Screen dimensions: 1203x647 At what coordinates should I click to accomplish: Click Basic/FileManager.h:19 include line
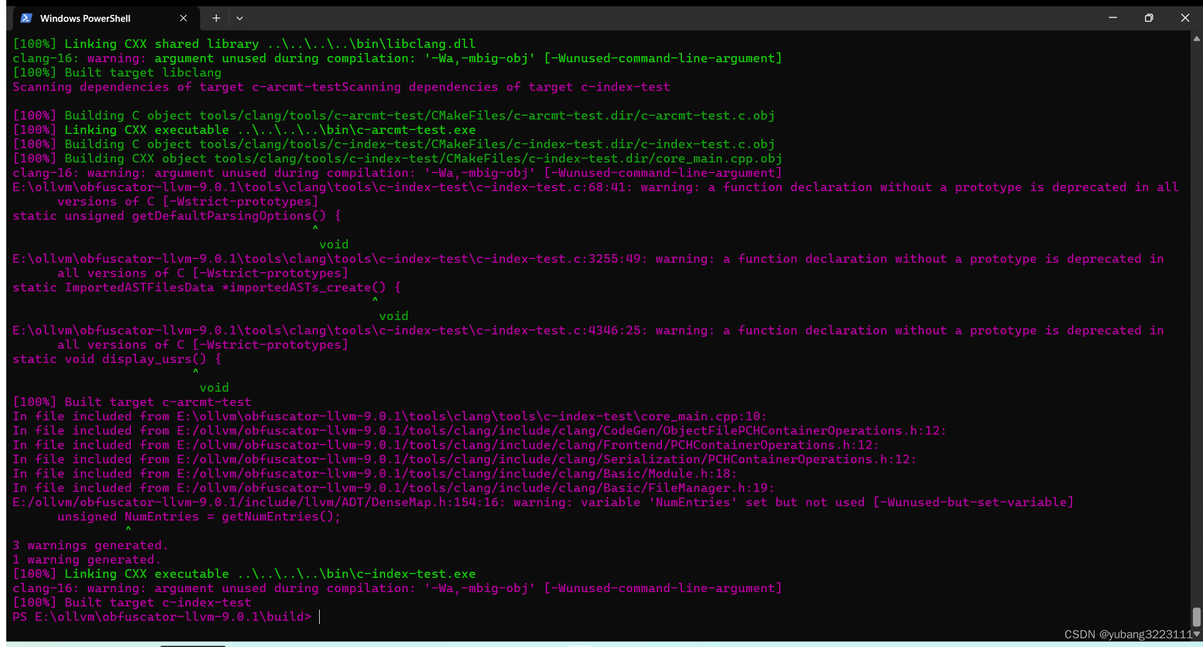coord(394,488)
